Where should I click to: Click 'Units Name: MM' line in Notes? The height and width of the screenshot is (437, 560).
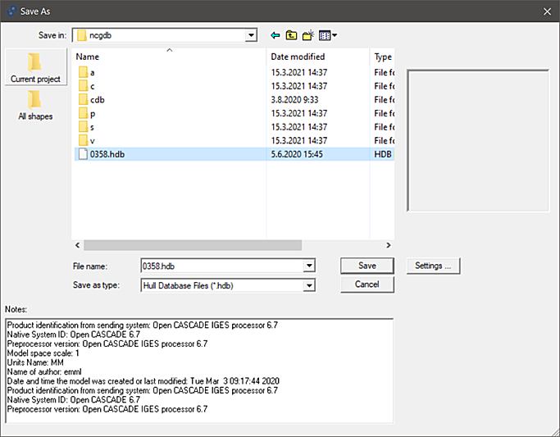(35, 362)
